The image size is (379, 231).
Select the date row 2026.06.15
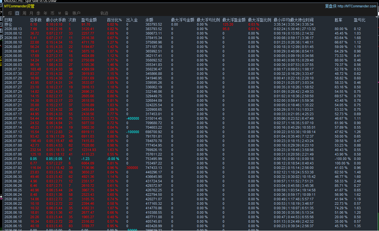[x=13, y=226]
